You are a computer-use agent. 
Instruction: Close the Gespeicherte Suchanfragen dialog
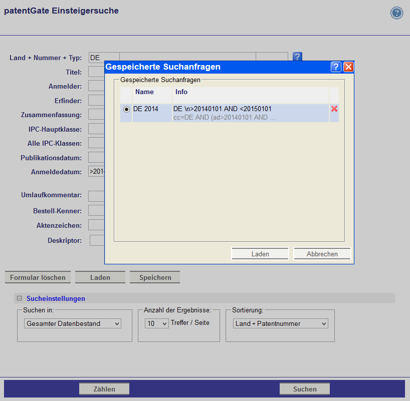348,67
